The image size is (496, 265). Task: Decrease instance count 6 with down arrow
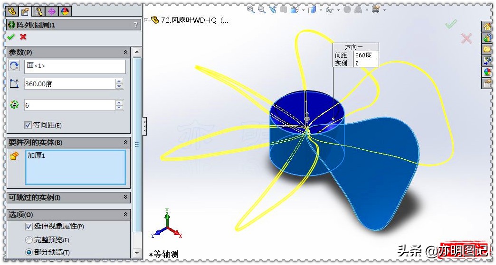click(x=119, y=108)
